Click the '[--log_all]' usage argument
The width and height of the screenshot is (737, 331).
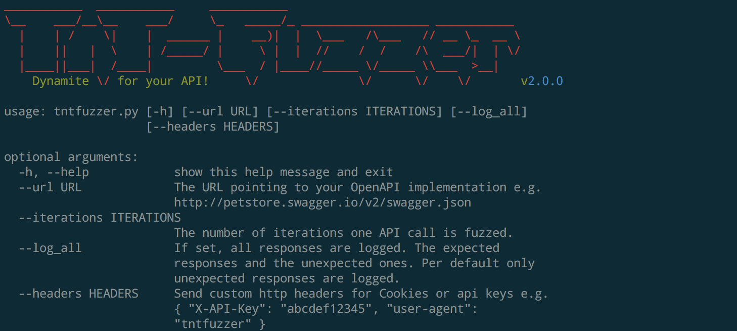pyautogui.click(x=489, y=112)
